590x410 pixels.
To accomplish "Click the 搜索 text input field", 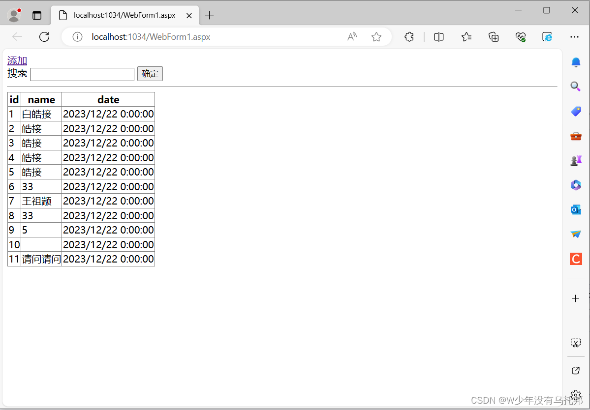I will [82, 74].
